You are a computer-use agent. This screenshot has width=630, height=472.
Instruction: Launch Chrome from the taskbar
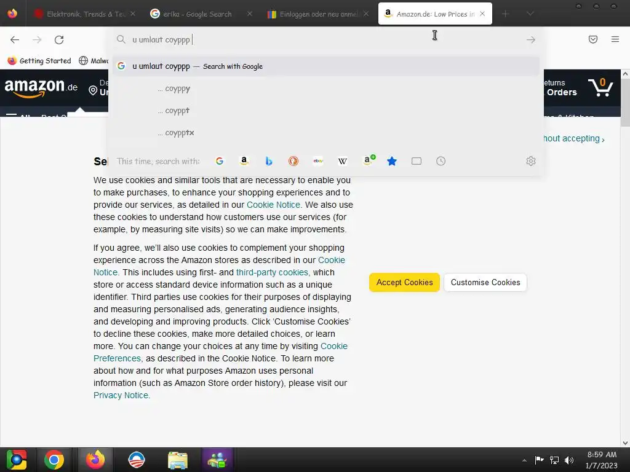pyautogui.click(x=54, y=460)
